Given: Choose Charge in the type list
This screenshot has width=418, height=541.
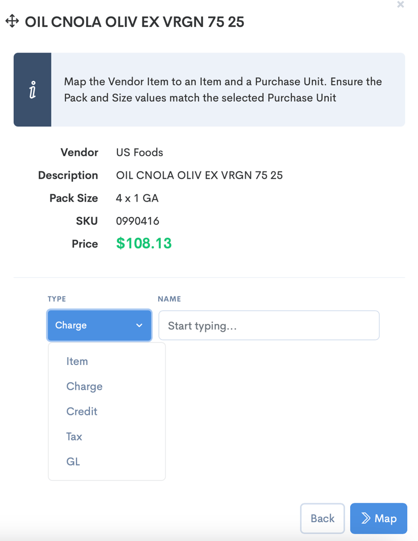Looking at the screenshot, I should click(x=84, y=386).
